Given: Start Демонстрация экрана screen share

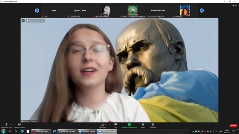Looking at the screenshot, I should pos(129,125).
